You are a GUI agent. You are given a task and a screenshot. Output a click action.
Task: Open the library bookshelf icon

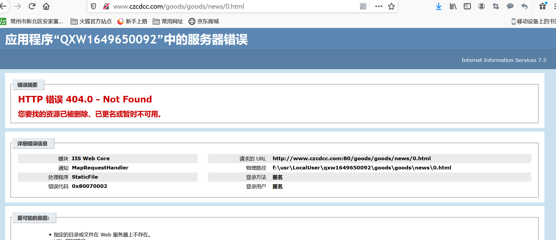[453, 6]
